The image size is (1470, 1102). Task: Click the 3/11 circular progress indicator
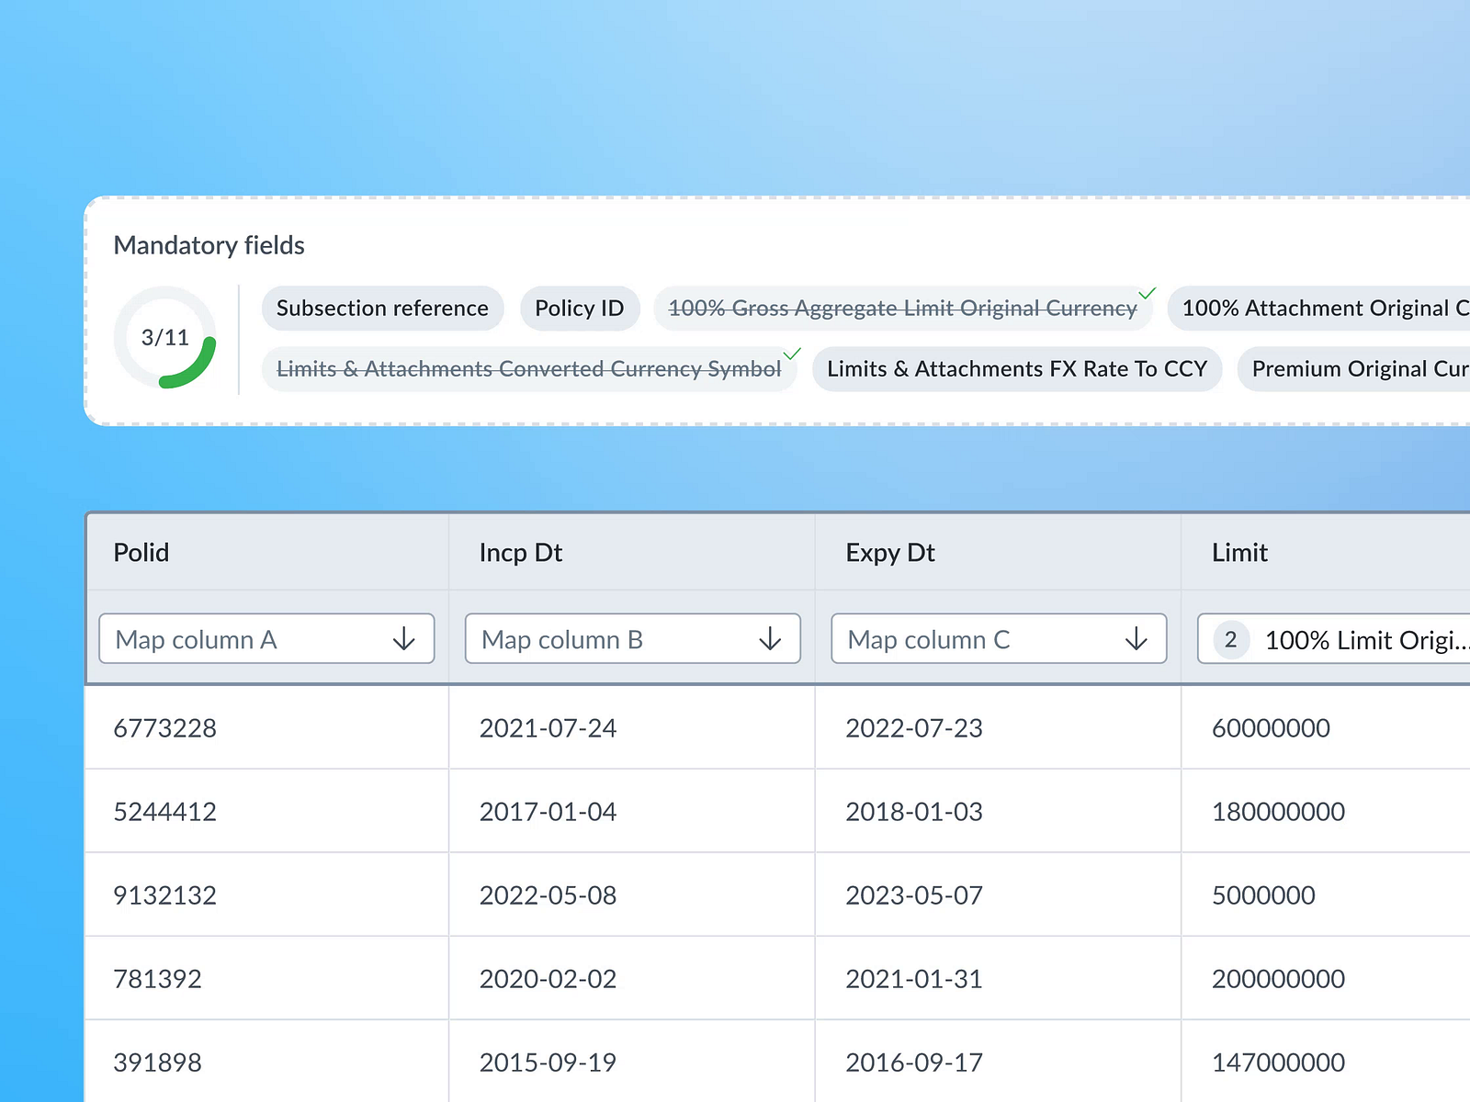click(x=165, y=338)
